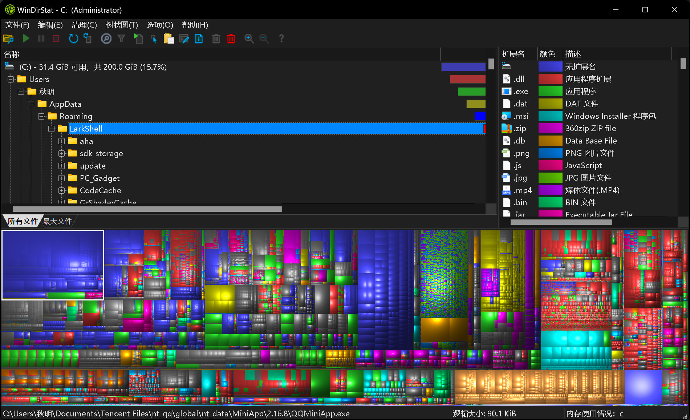Expand the CodeCache folder
The height and width of the screenshot is (420, 690).
[62, 191]
